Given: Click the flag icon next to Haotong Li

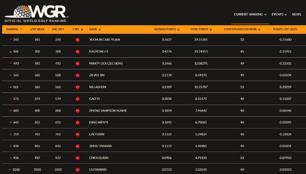Looking at the screenshot, I should point(78,52).
